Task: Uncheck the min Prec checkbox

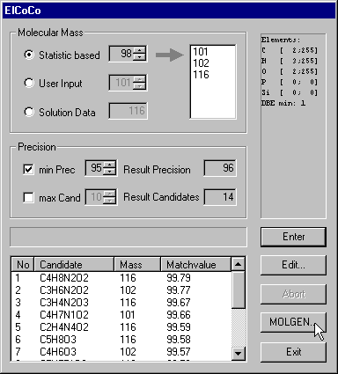Action: click(28, 169)
